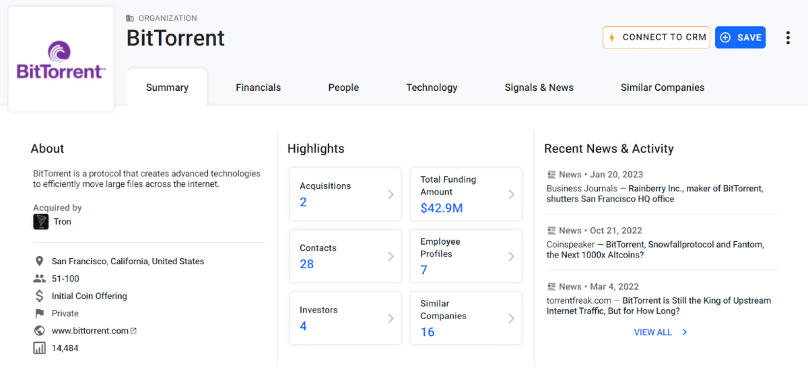Click the Tron logo icon
This screenshot has height=369, width=808.
pos(41,222)
